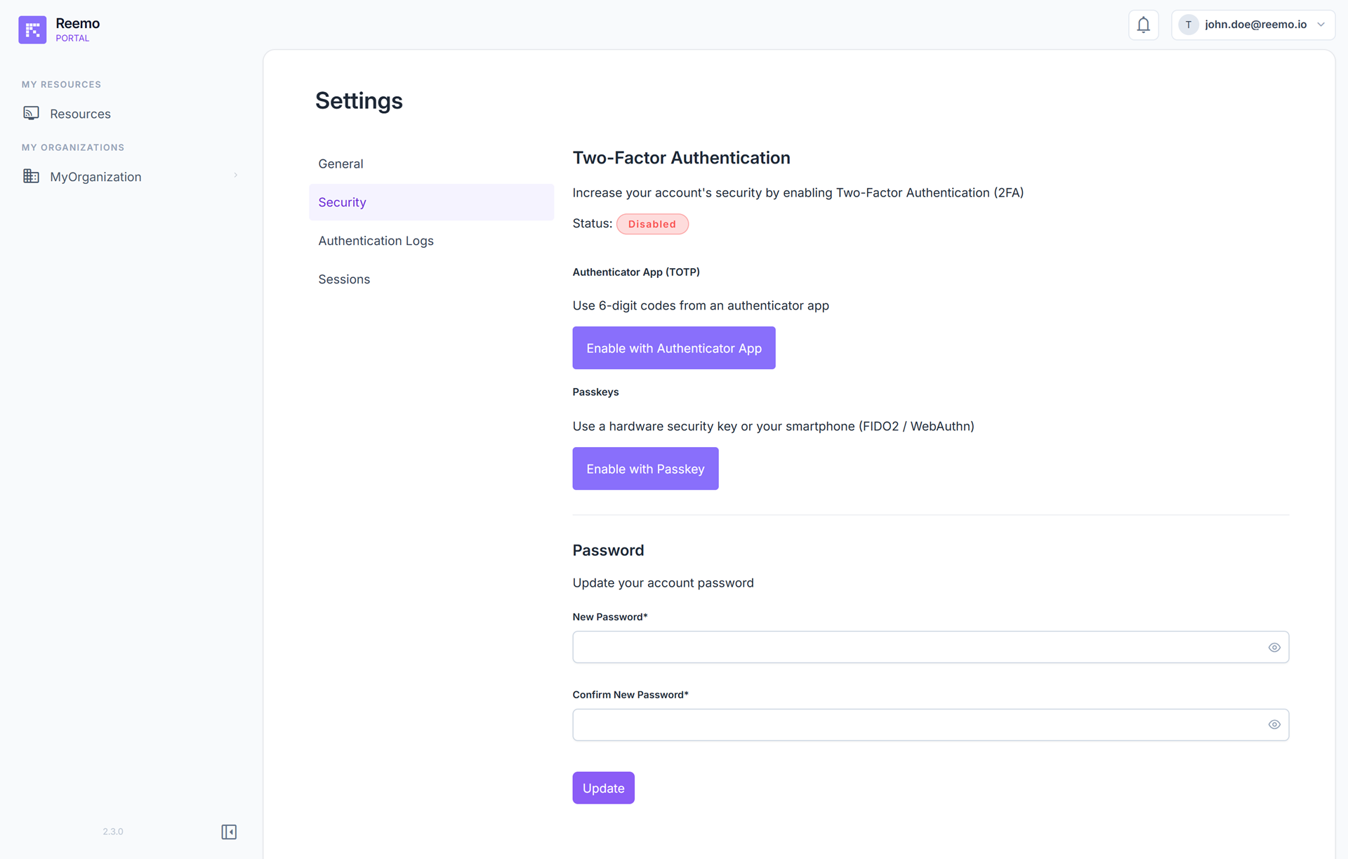Click 'Use 6-digit codes' description text
The width and height of the screenshot is (1348, 859).
701,306
